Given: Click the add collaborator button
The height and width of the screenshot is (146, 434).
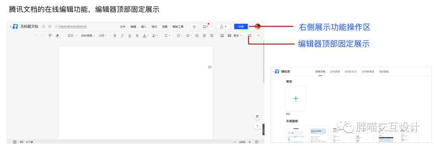Looking at the screenshot, I should coord(224,26).
